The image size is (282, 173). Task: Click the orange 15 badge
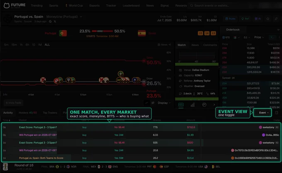pos(200,33)
